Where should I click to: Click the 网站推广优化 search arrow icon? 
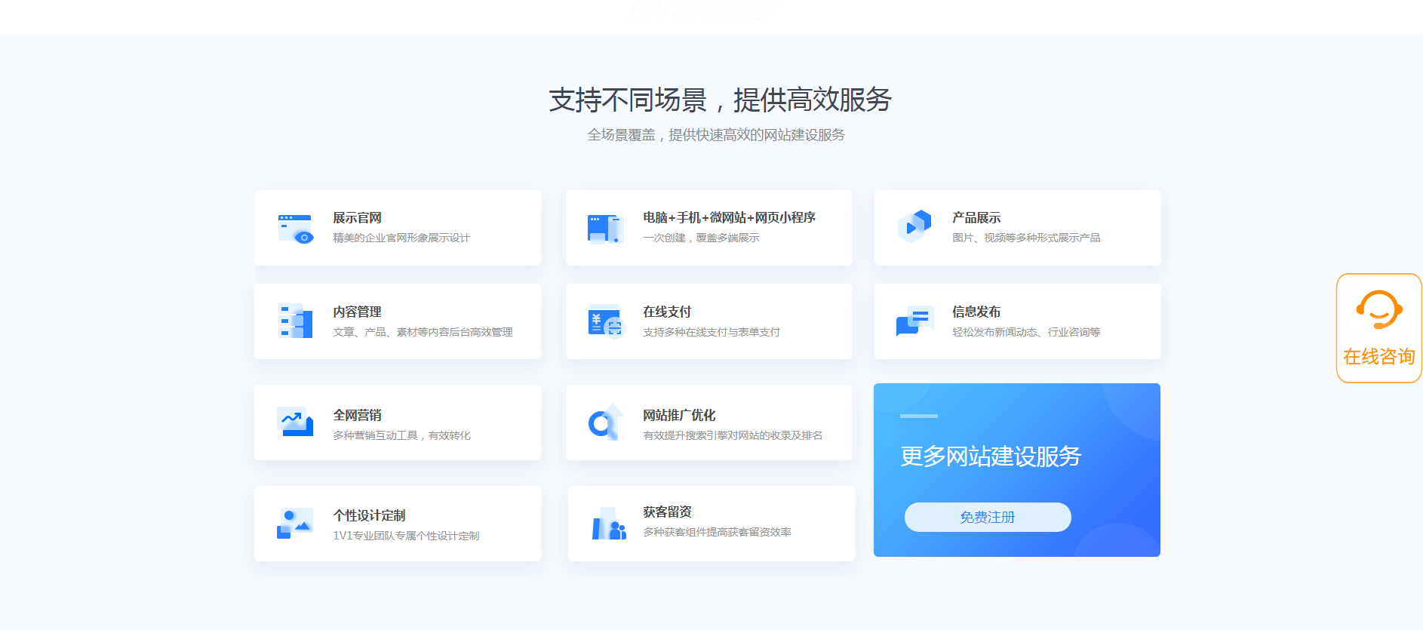pos(605,423)
